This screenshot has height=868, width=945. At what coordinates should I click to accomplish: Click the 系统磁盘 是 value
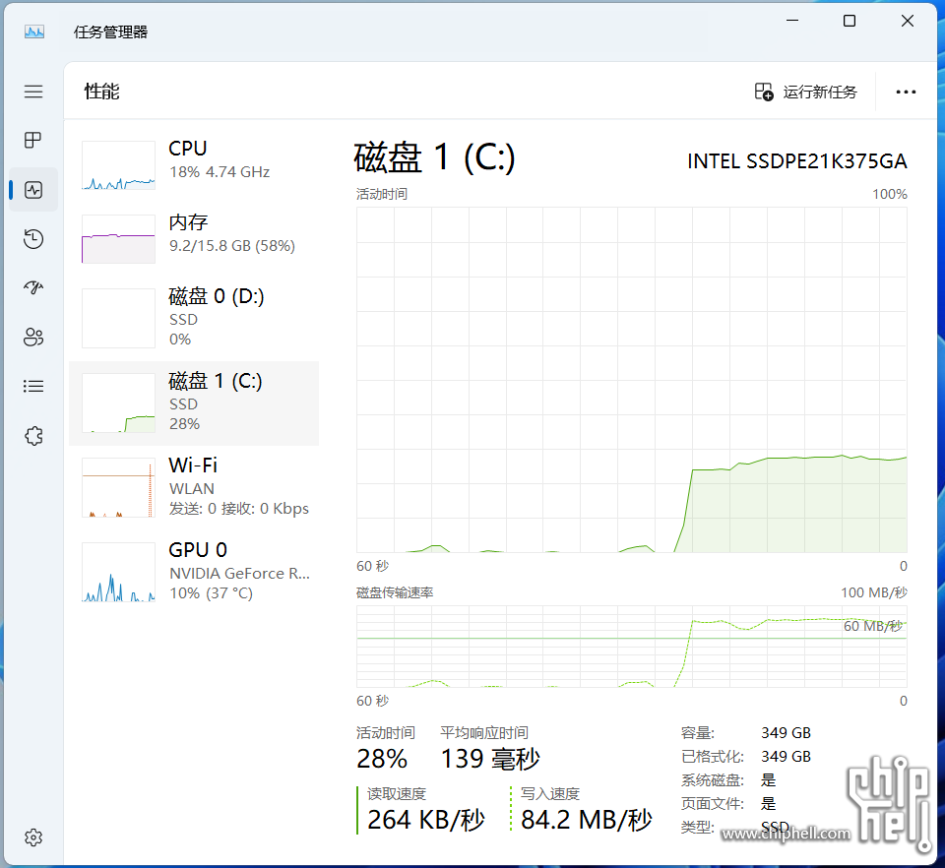point(769,780)
